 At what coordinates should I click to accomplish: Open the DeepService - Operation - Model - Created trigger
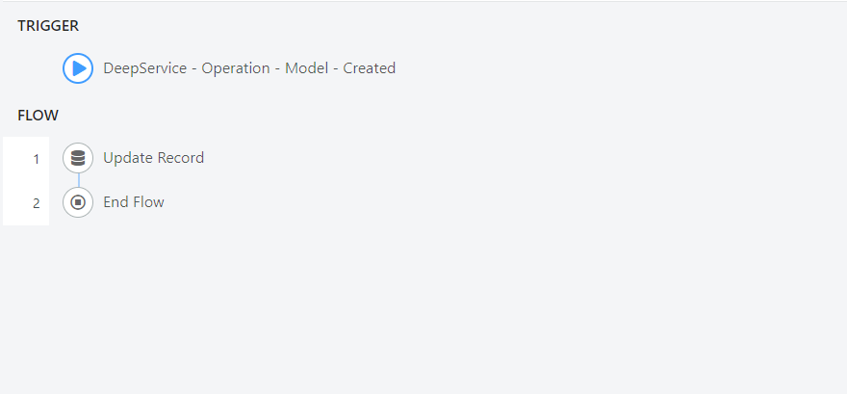pos(249,68)
